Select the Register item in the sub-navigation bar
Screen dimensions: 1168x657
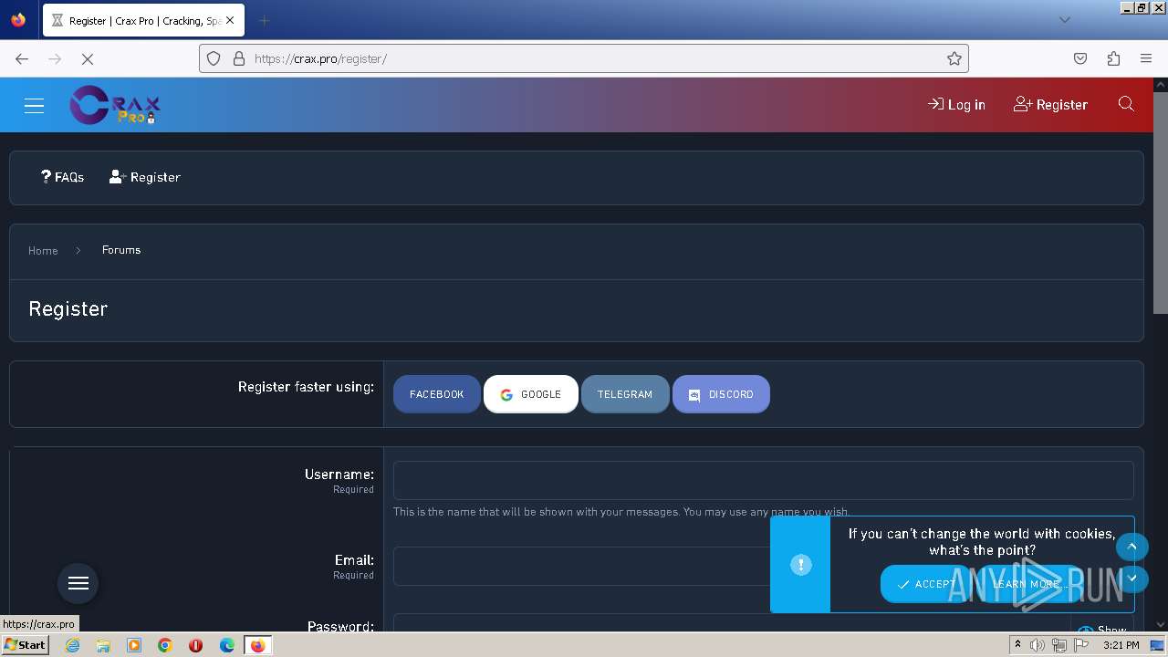coord(145,177)
